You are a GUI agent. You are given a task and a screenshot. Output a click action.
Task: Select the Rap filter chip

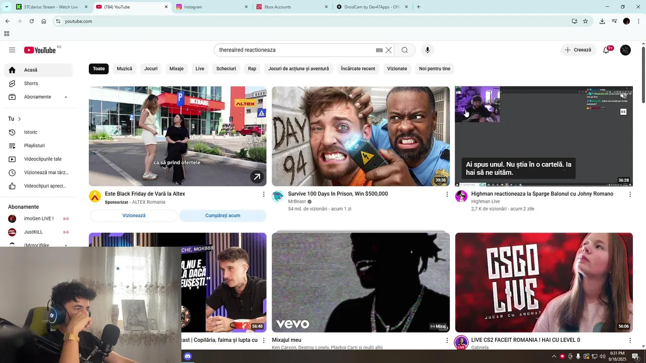pyautogui.click(x=252, y=69)
